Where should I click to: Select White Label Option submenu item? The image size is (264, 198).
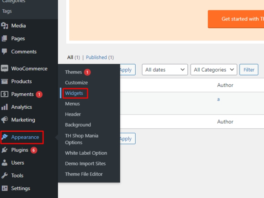[x=86, y=153]
